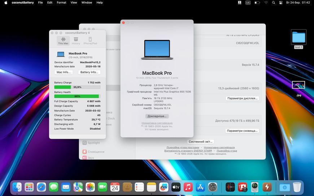Open System Settings from the Dock
The width and height of the screenshot is (314, 196).
213,187
